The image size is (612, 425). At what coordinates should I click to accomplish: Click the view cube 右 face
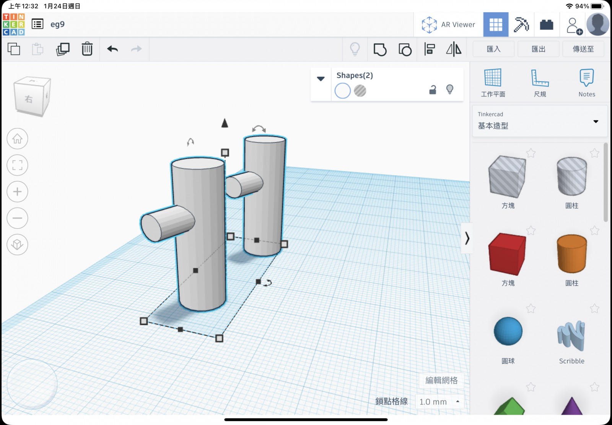(x=29, y=99)
